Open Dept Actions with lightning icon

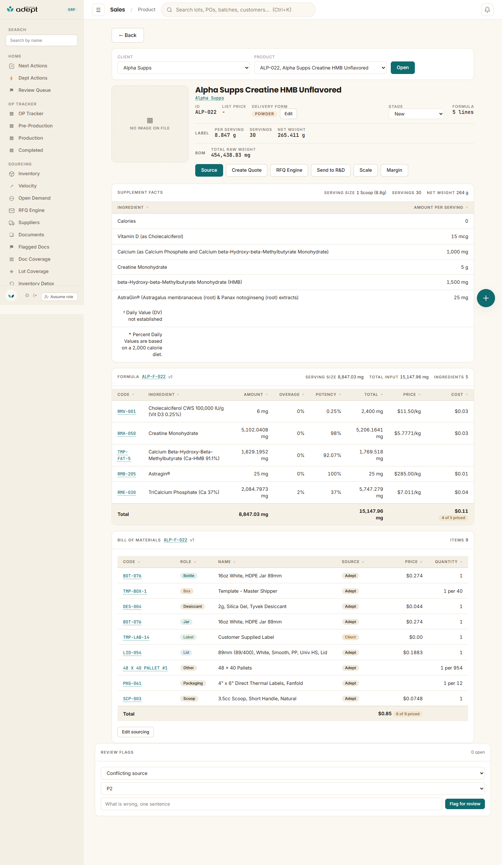tap(33, 78)
